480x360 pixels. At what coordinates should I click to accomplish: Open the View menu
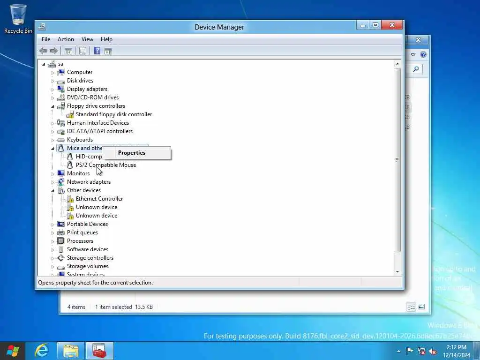pos(87,39)
